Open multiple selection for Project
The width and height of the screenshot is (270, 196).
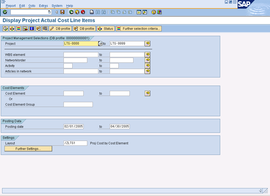(x=148, y=43)
